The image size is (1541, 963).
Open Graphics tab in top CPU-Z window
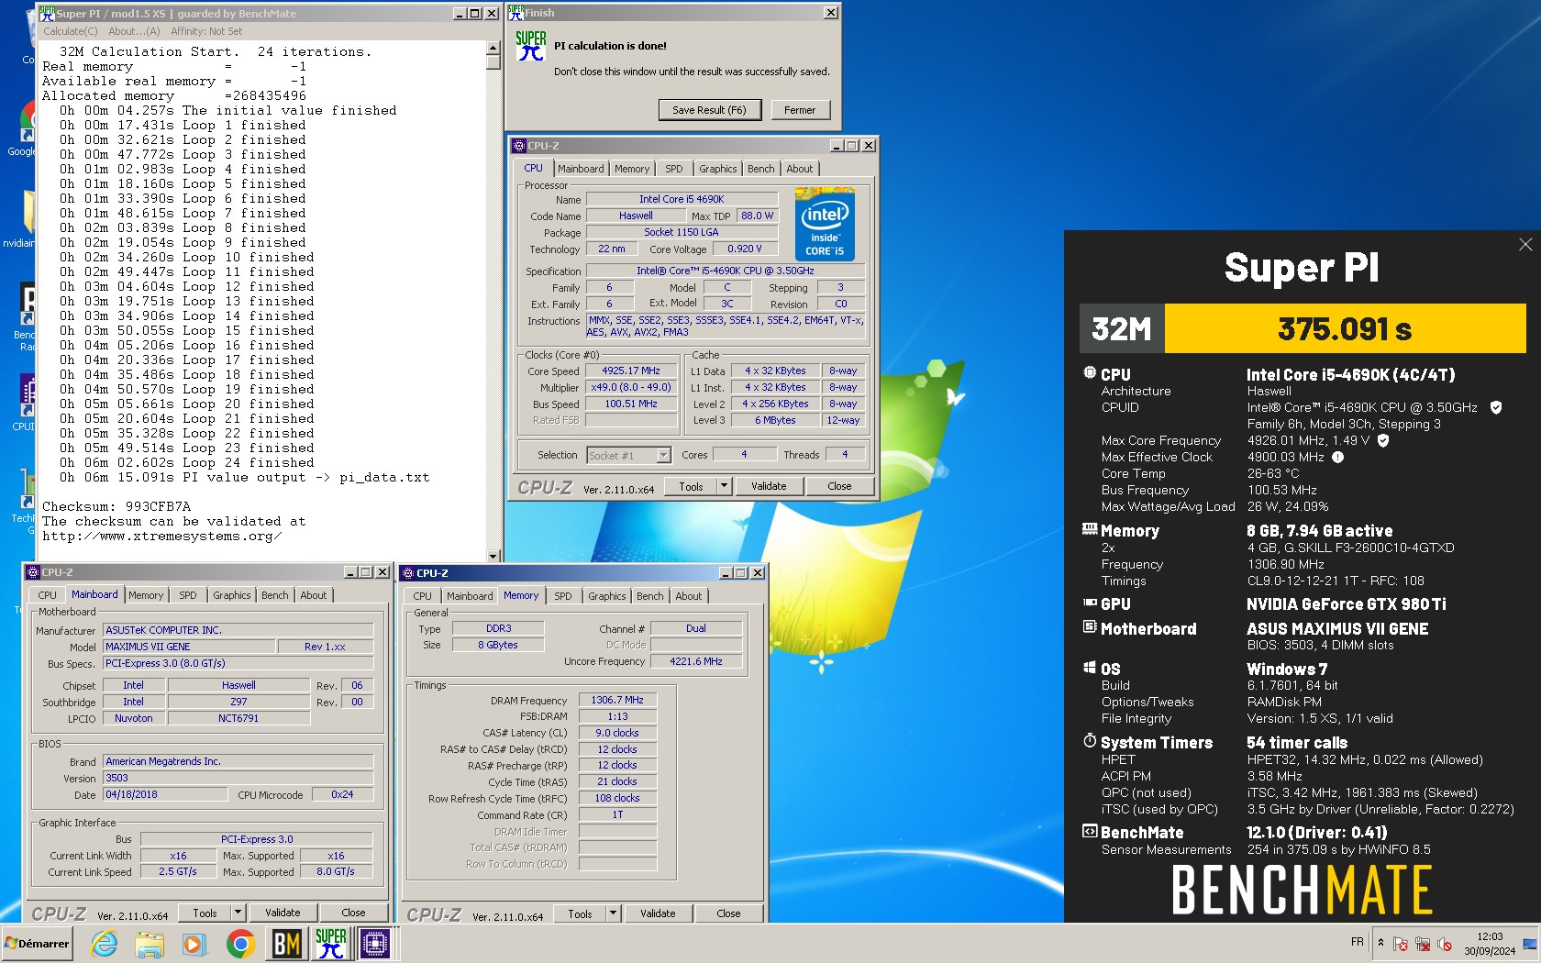point(717,169)
